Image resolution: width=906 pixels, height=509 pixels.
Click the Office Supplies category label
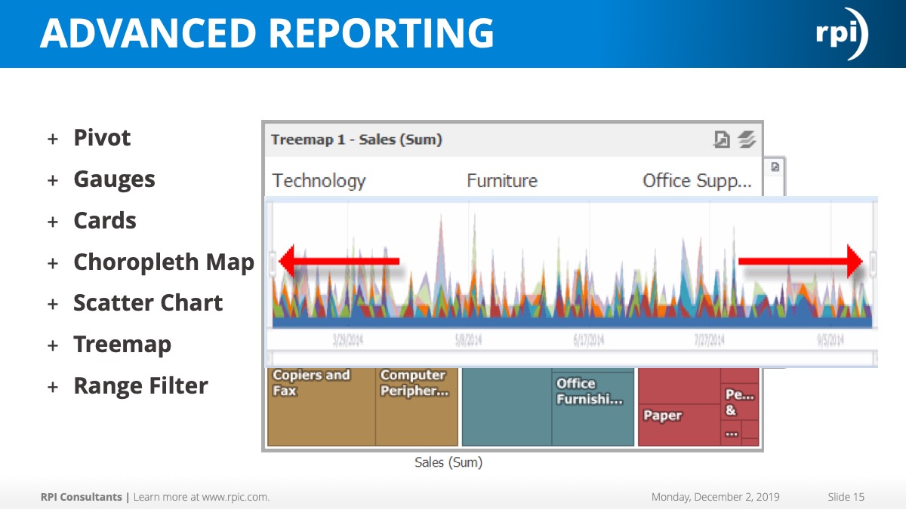(696, 180)
